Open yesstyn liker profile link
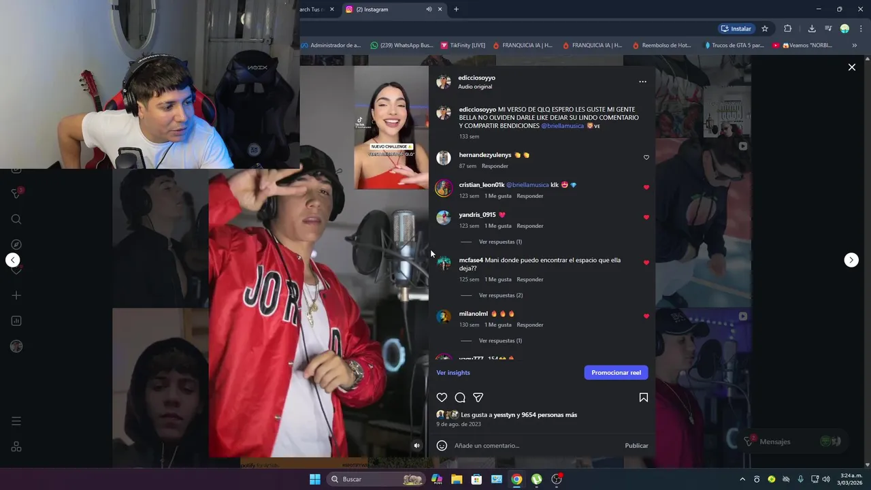This screenshot has width=871, height=490. click(x=504, y=415)
